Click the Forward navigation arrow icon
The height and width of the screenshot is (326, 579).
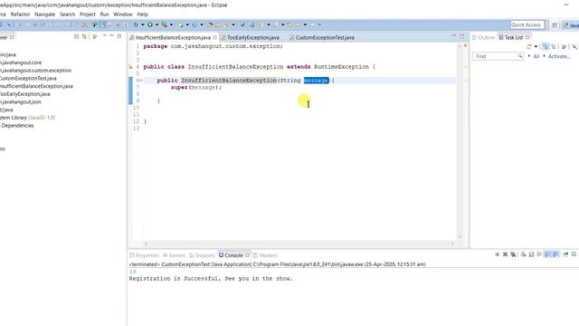pos(312,24)
